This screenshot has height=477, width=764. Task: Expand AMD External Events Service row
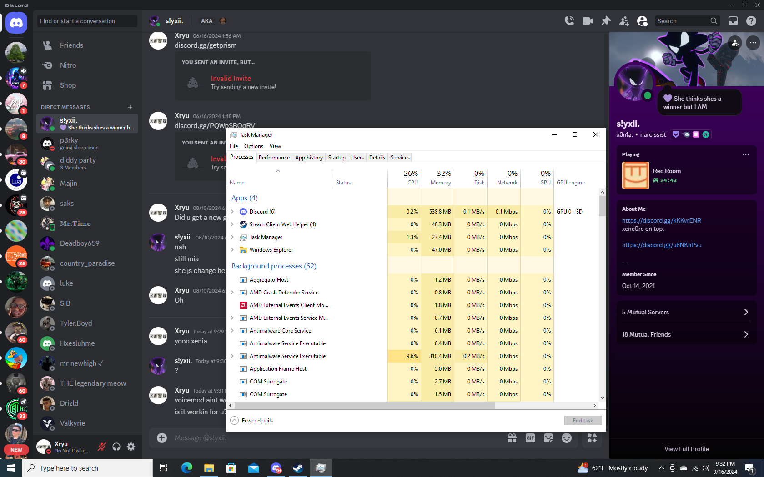(x=232, y=318)
